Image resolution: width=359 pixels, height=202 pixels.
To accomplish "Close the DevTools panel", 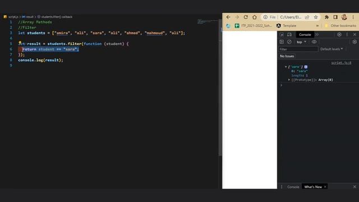I will click(x=355, y=35).
